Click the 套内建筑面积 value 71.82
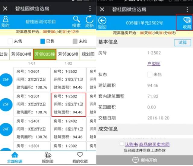 pos(153,96)
